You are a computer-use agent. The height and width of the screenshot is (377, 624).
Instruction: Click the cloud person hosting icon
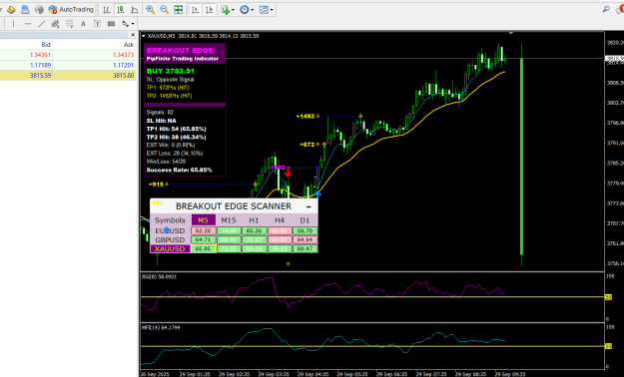25,10
